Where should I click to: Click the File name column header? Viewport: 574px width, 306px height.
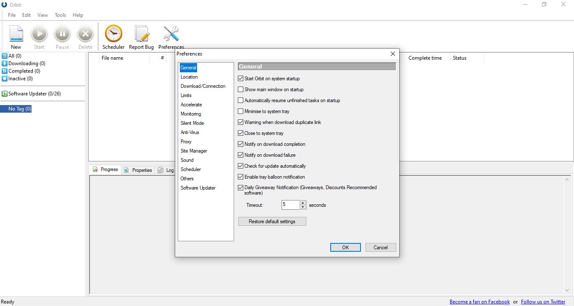(x=124, y=58)
